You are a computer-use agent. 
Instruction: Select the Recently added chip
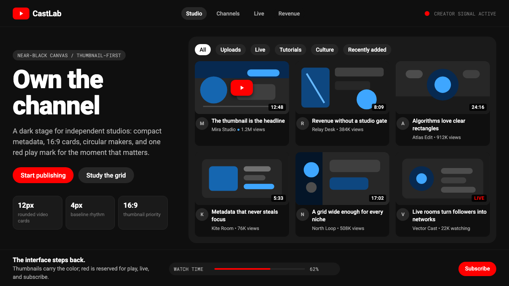pos(367,50)
